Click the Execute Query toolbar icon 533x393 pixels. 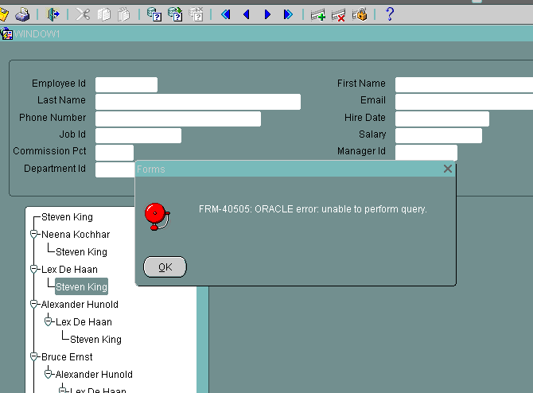(175, 14)
